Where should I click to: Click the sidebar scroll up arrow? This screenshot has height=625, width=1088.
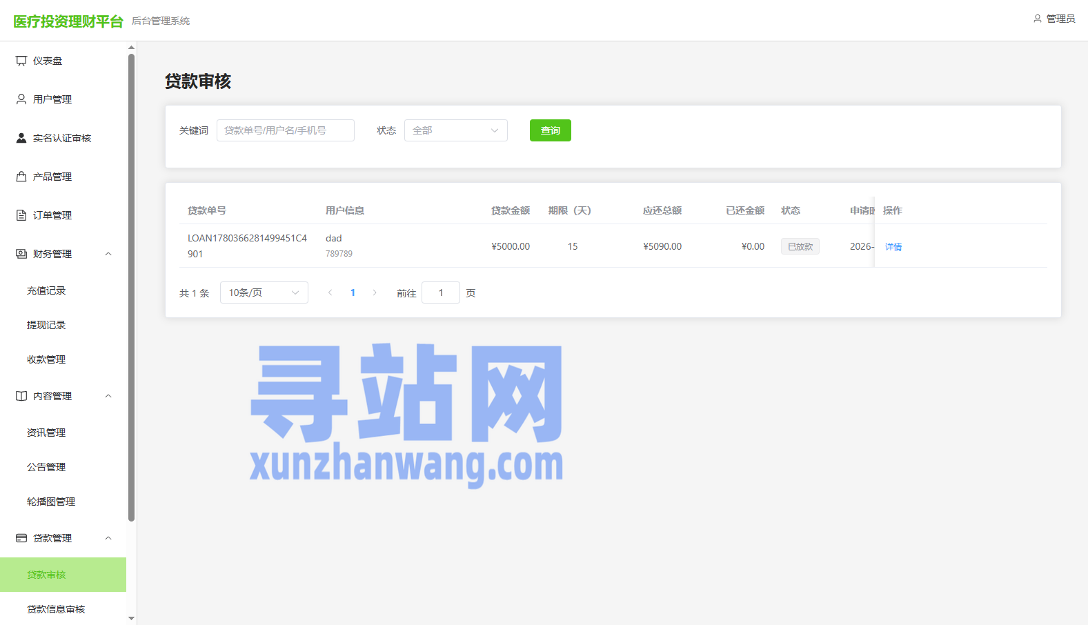131,48
